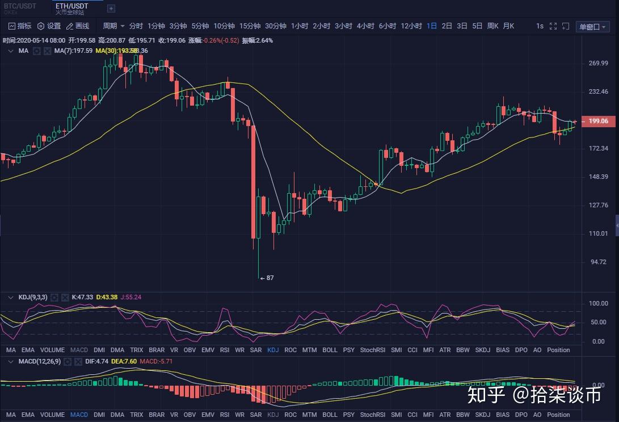Open the 单窗口 window layout dropdown
Image resolution: width=619 pixels, height=422 pixels.
point(592,27)
